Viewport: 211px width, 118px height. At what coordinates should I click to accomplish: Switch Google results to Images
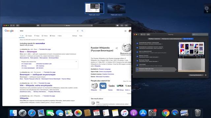(29, 36)
